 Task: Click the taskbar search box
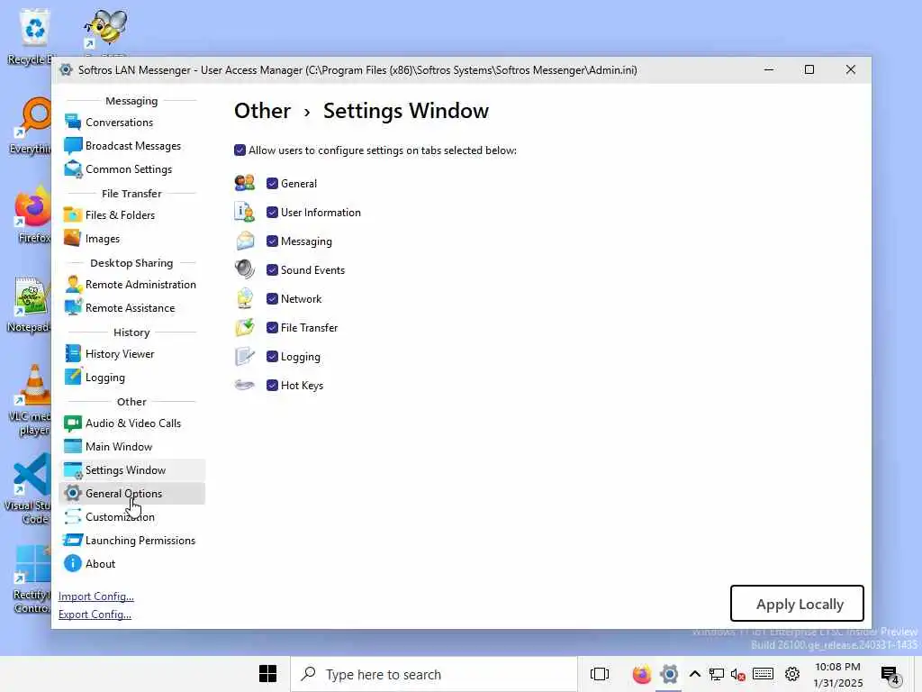point(434,674)
